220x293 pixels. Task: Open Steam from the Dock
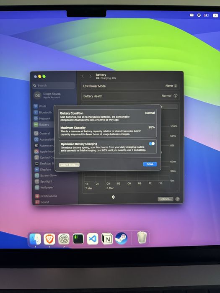pos(122,239)
